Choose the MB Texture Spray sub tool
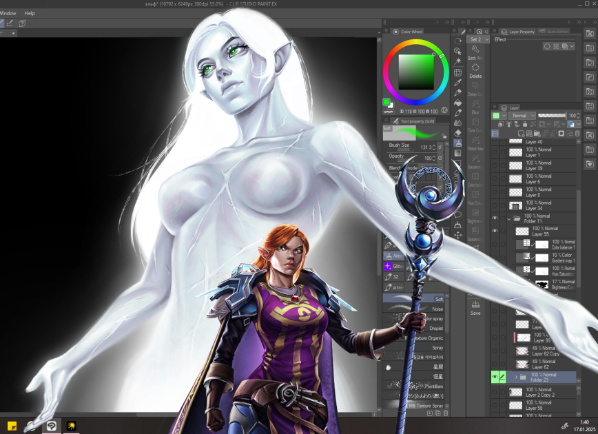598x434 pixels. pos(413,405)
